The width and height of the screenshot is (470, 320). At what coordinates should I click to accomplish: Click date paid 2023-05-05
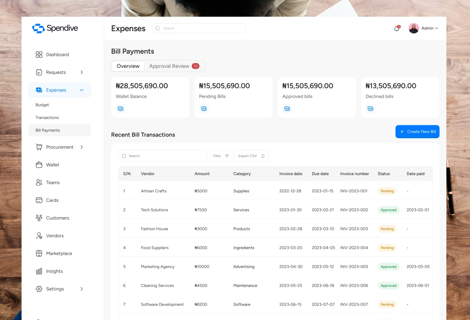coord(418,267)
